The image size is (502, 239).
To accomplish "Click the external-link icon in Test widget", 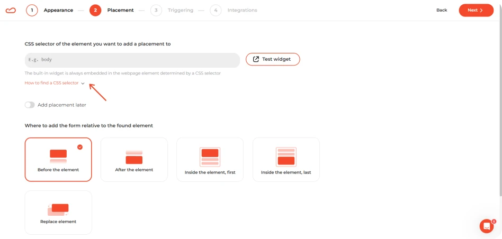I will click(x=256, y=59).
